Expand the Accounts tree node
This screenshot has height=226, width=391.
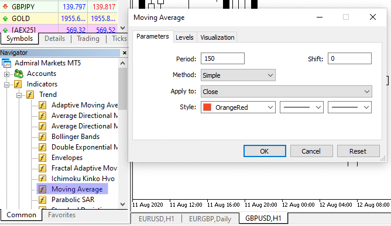click(7, 74)
